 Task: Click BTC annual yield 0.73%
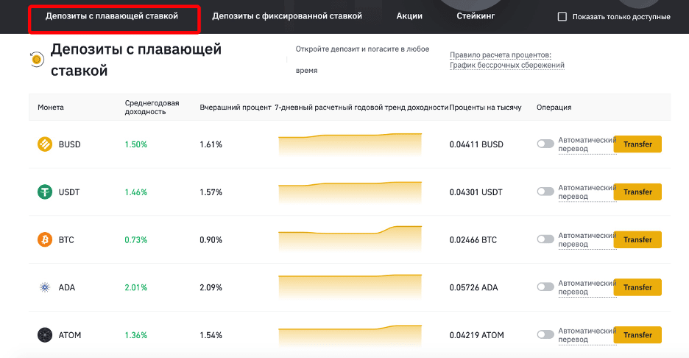[135, 239]
